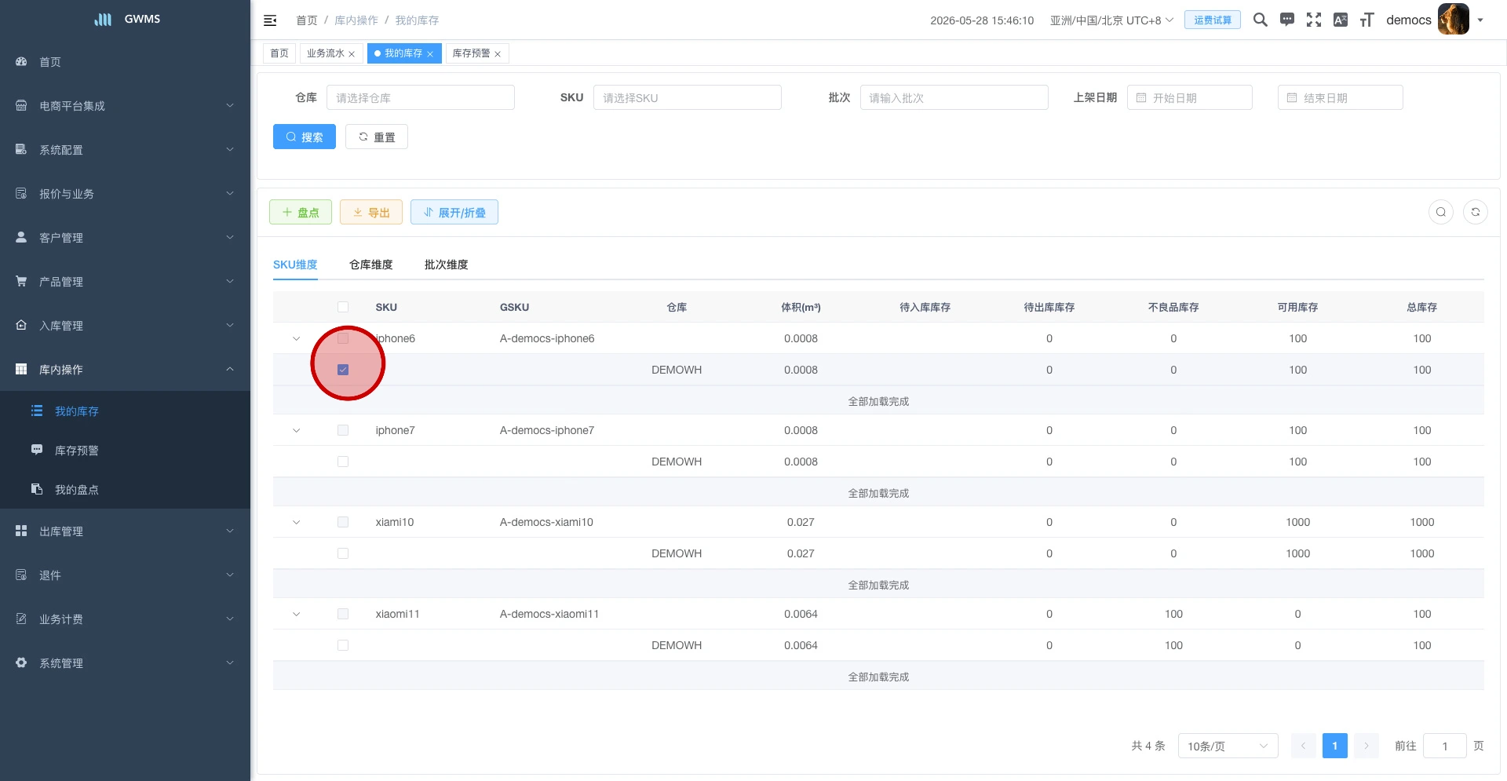Click the 库存预警 alert icon
The image size is (1507, 781).
(x=37, y=450)
